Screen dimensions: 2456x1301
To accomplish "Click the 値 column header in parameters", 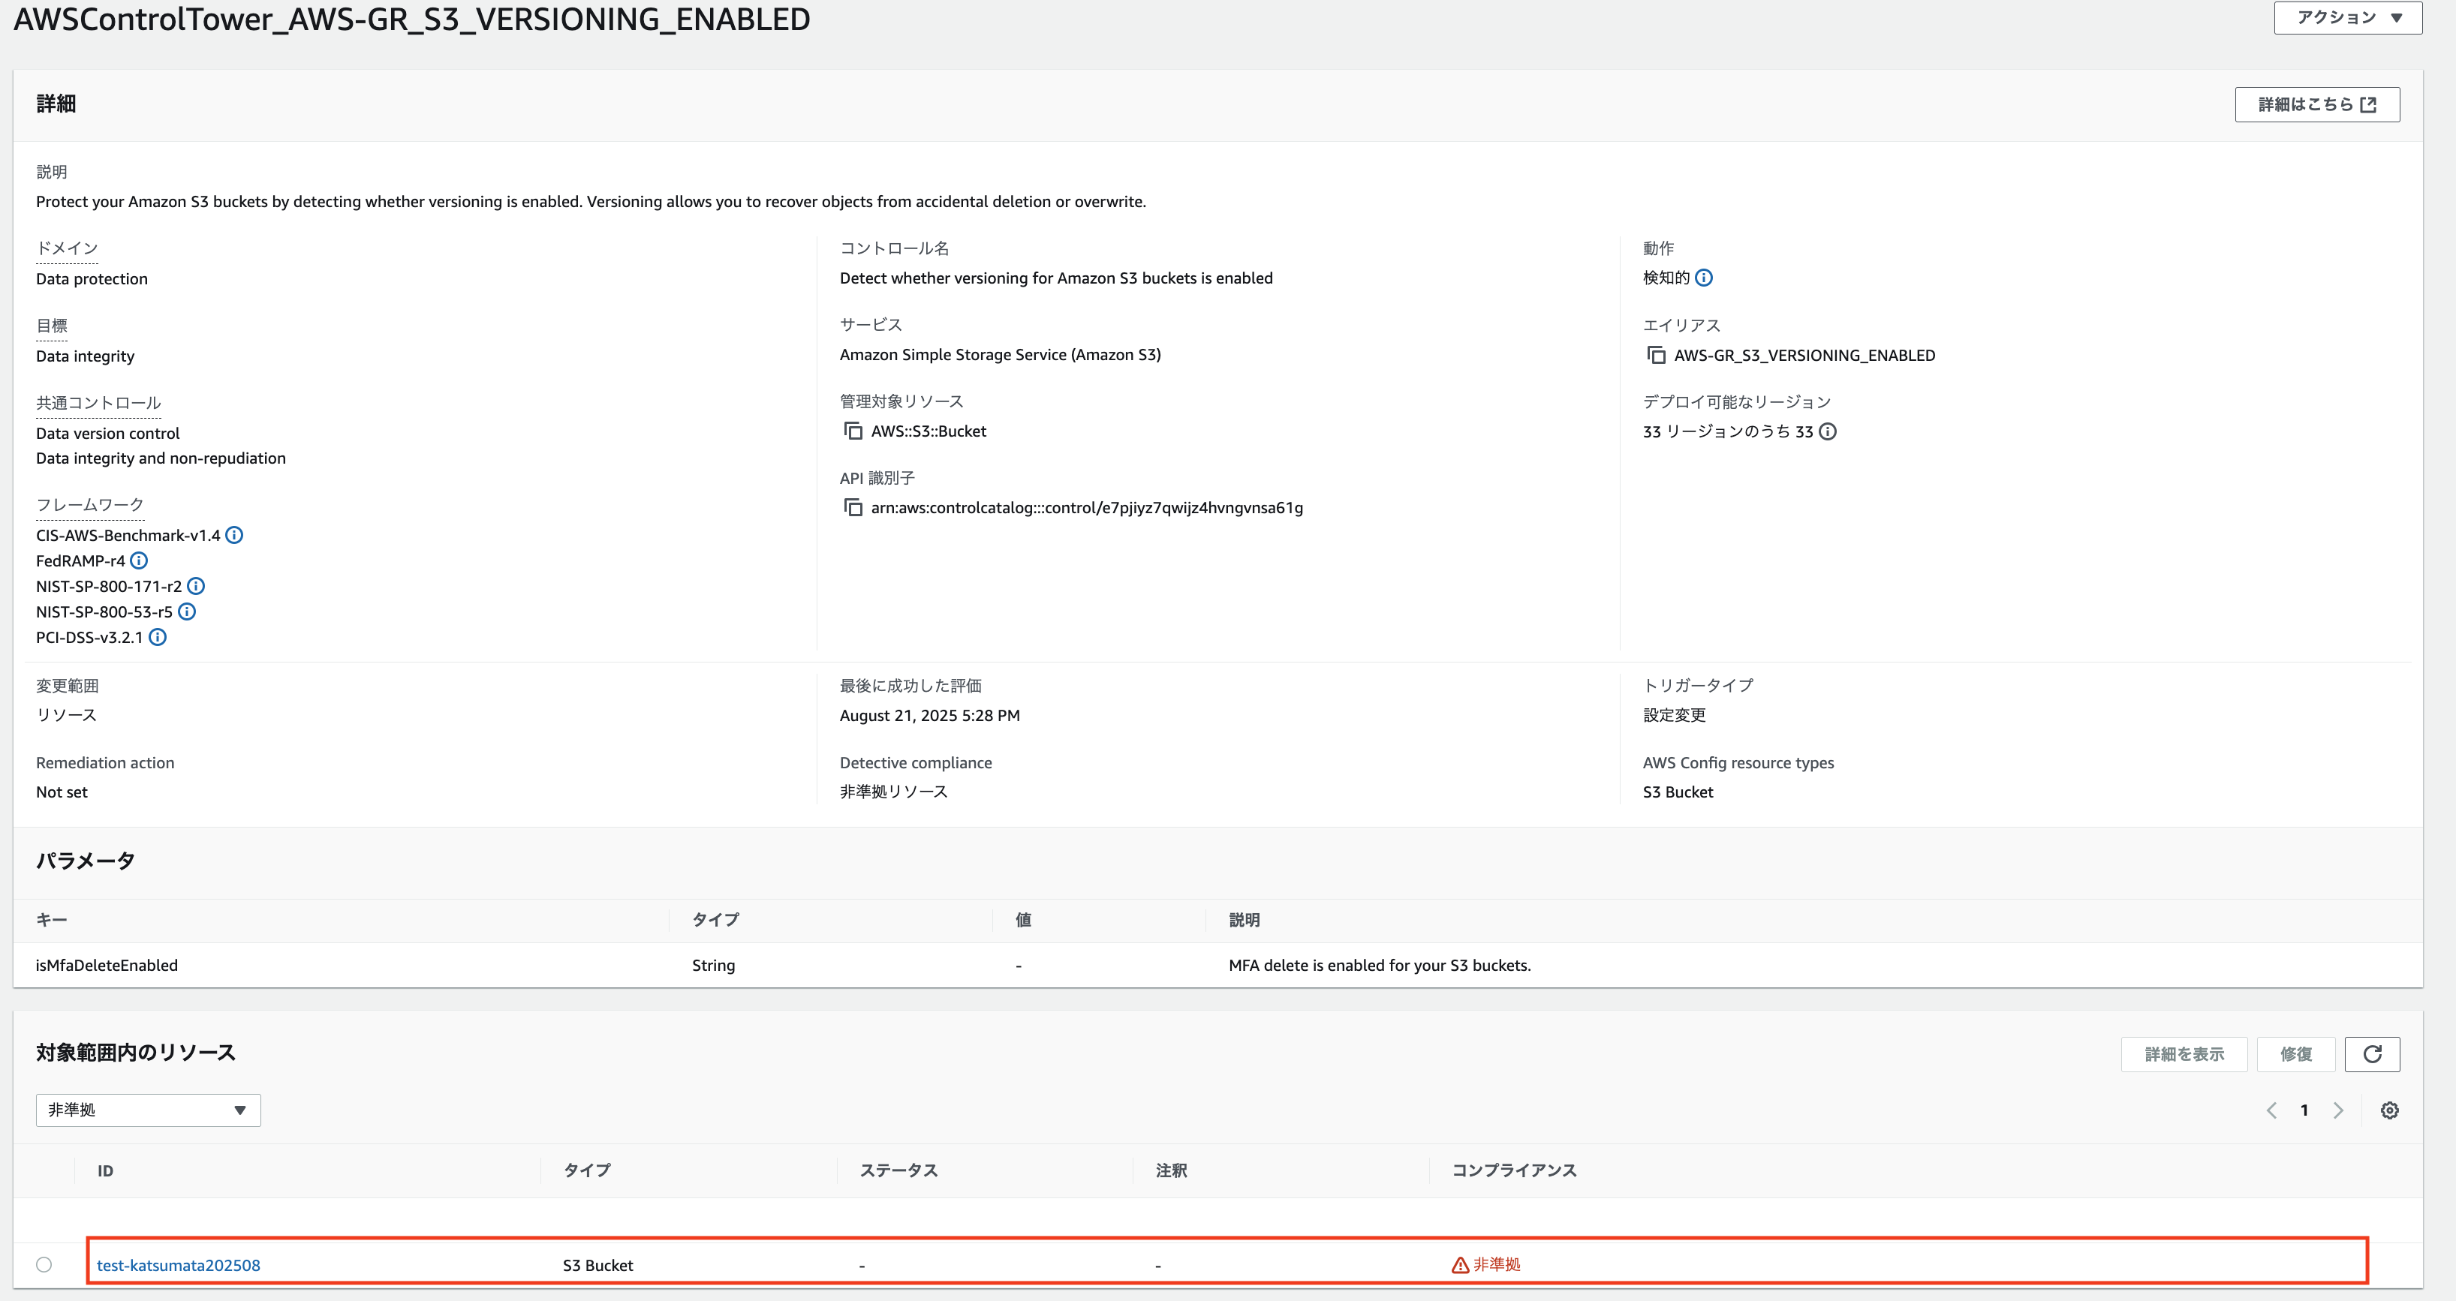I will 1023,920.
